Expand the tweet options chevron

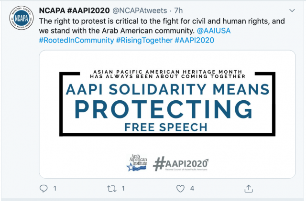292,10
